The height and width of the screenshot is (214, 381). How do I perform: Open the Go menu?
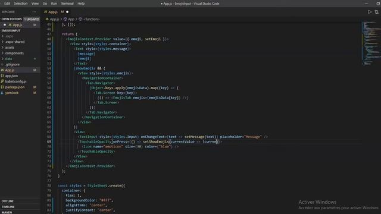click(45, 4)
